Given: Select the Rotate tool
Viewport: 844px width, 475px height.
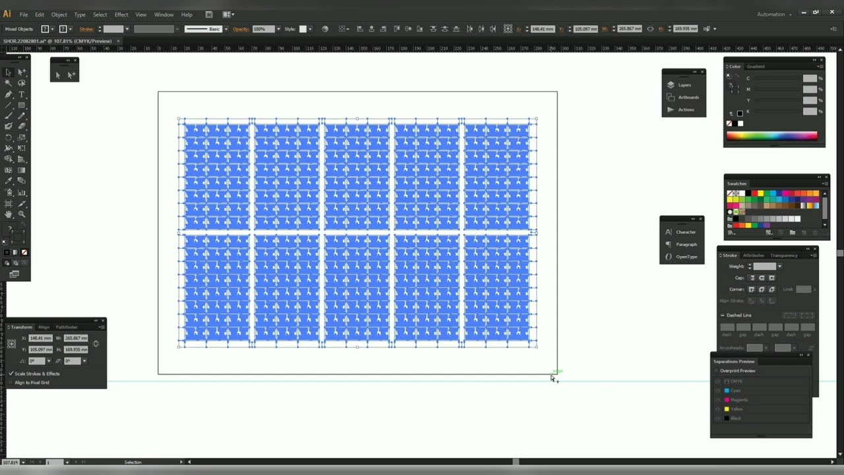Looking at the screenshot, I should (x=8, y=137).
